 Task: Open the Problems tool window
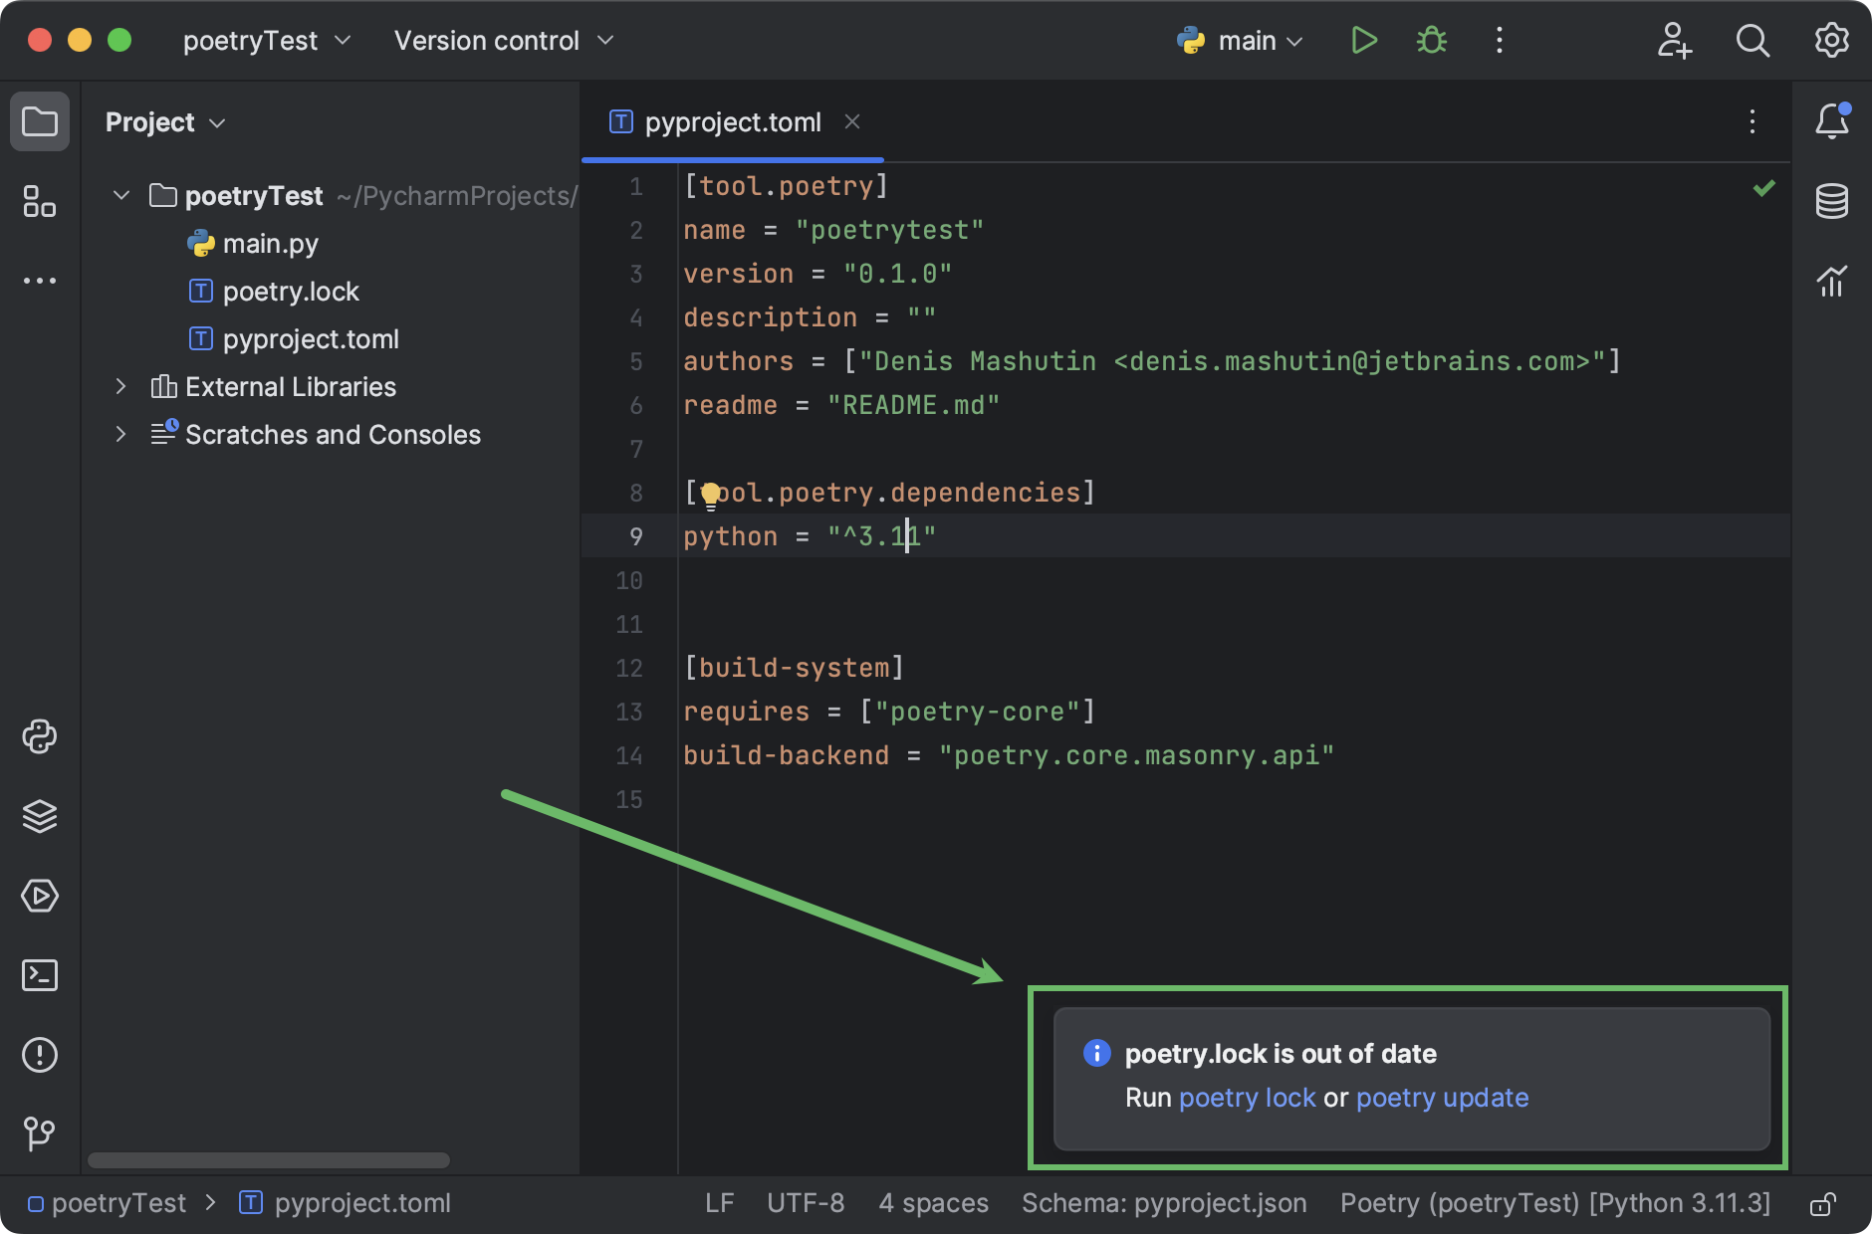pos(40,1055)
